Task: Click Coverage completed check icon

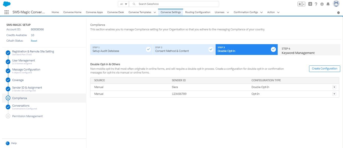Action: [x=8, y=80]
